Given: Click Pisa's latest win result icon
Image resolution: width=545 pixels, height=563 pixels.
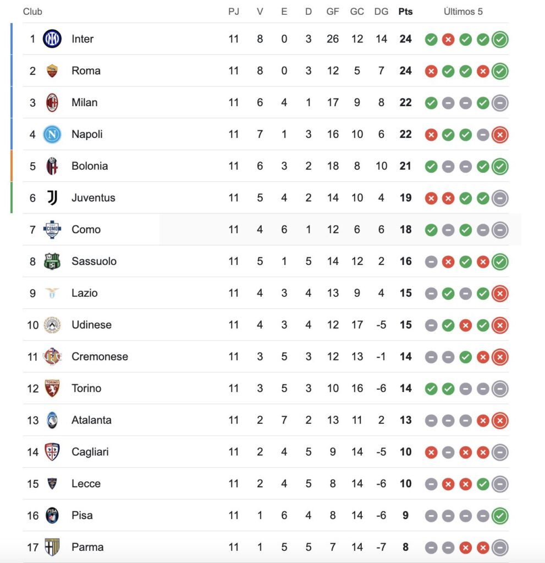Looking at the screenshot, I should pos(500,516).
